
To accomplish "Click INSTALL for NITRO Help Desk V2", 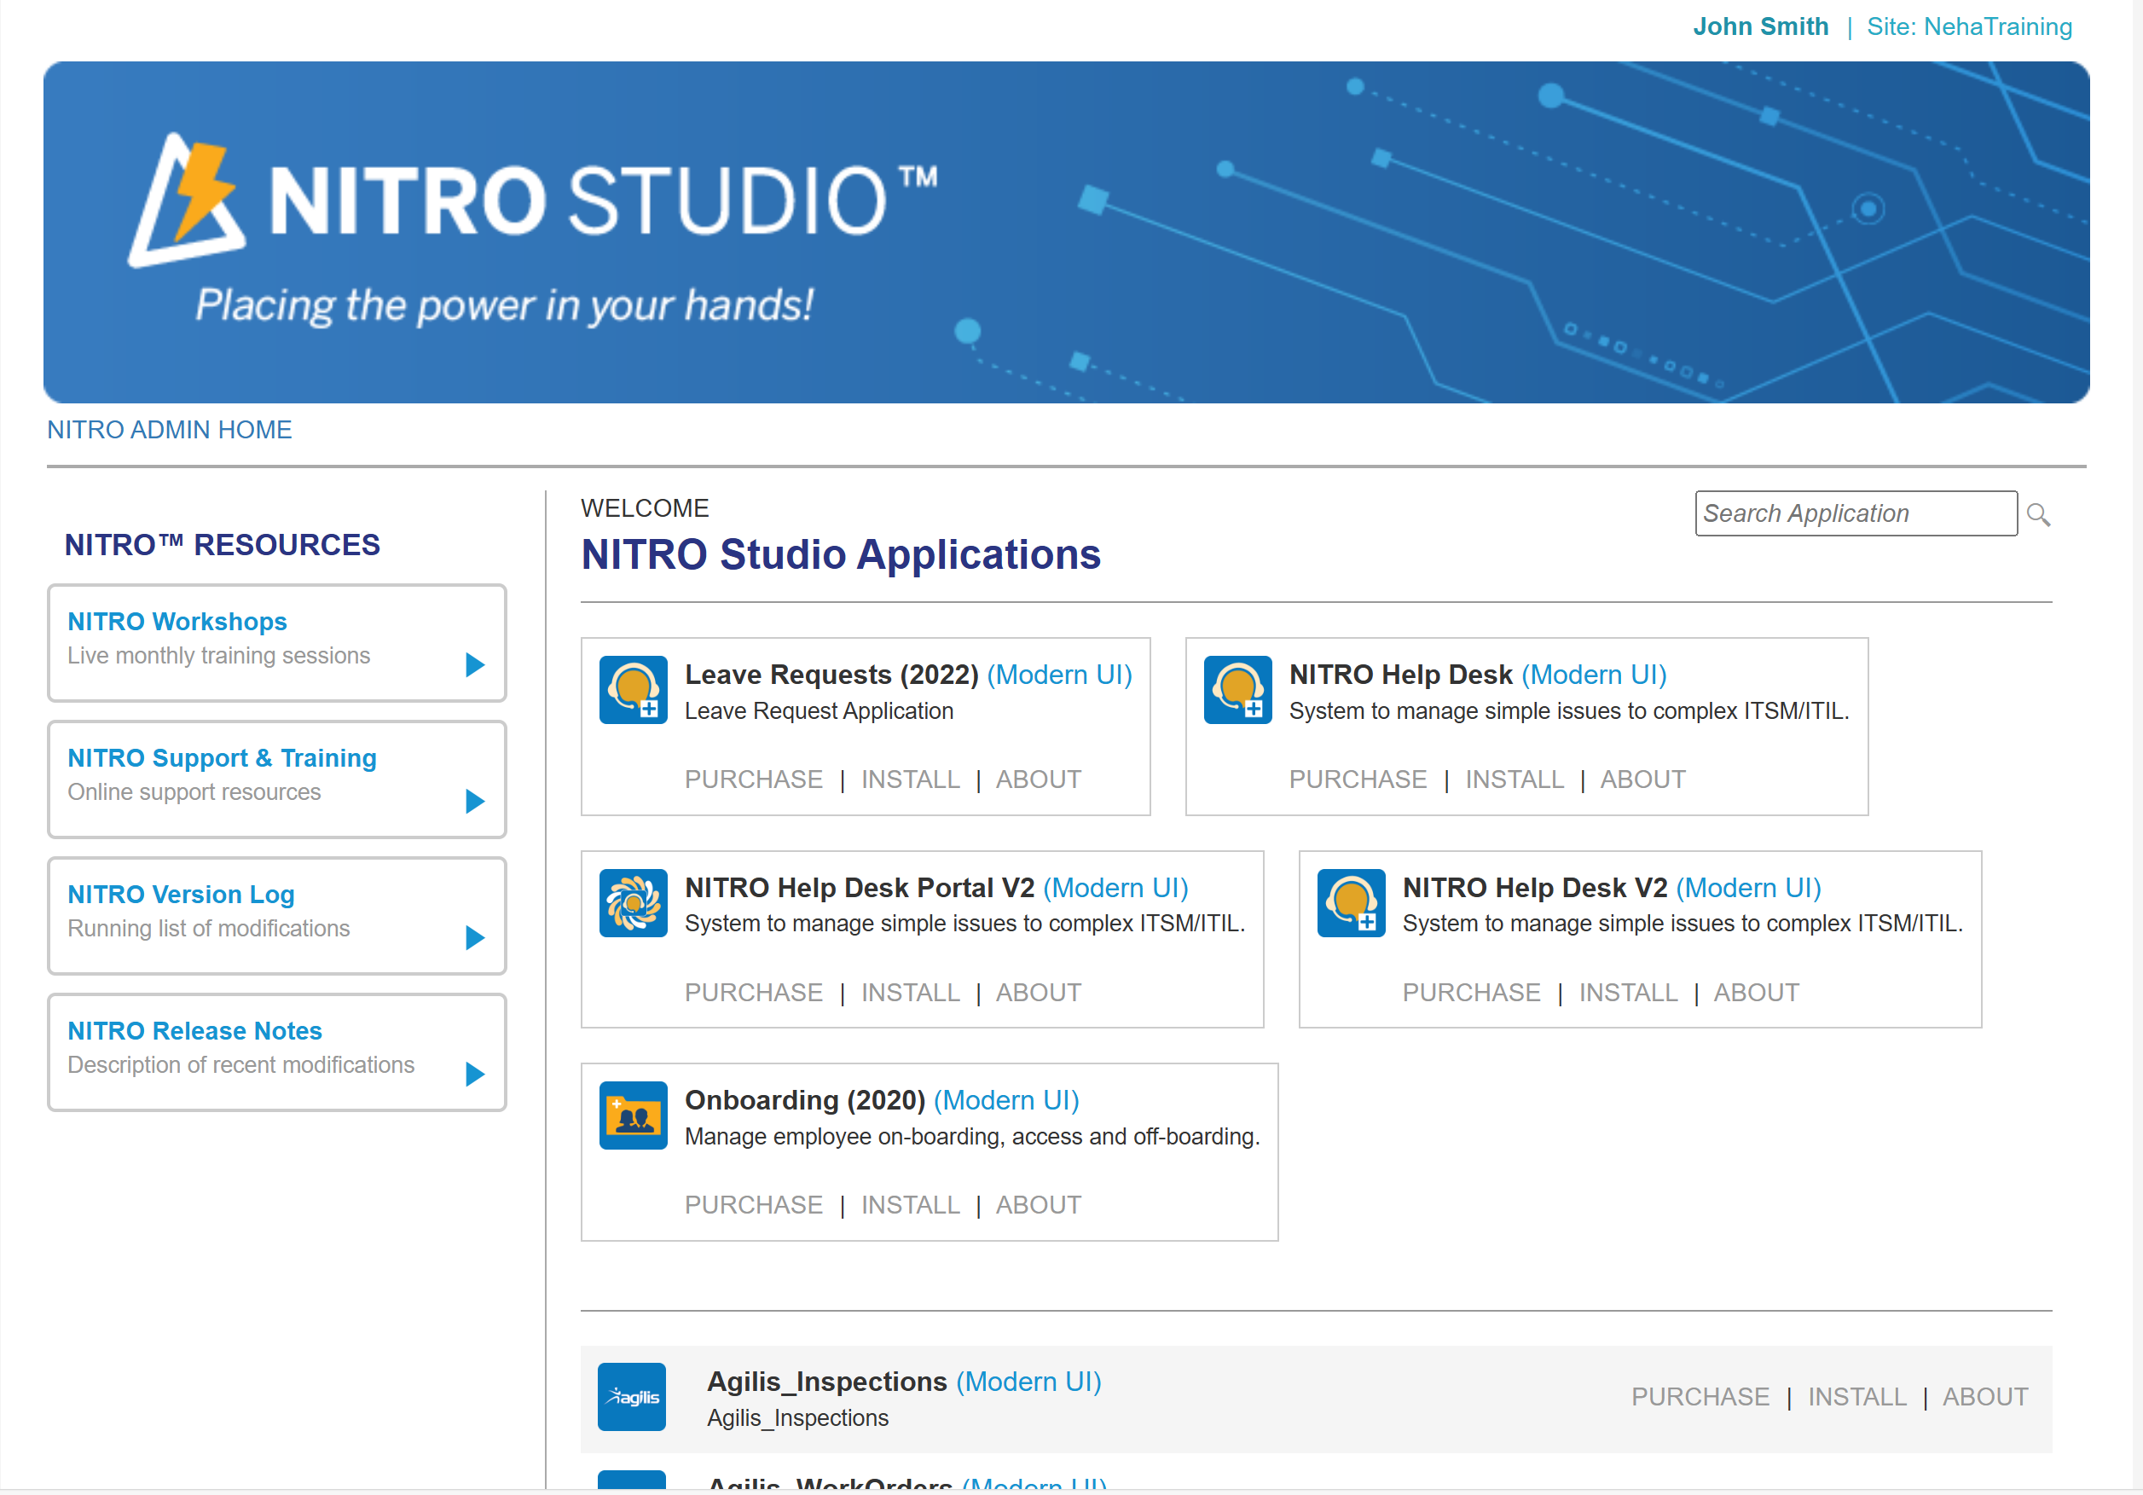I will (1628, 992).
